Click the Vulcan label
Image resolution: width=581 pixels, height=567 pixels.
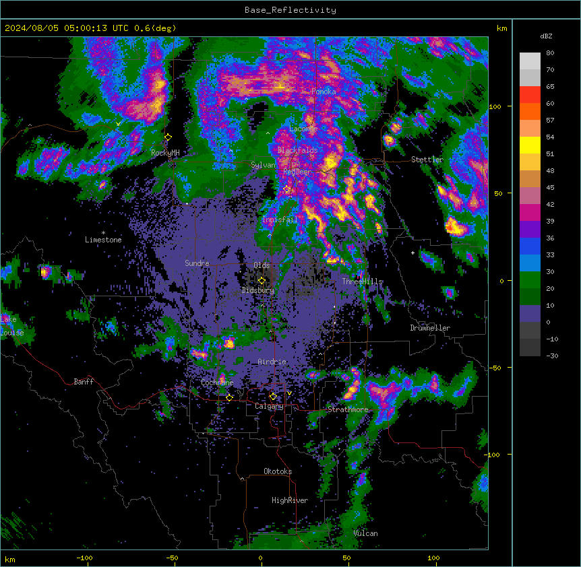(365, 533)
